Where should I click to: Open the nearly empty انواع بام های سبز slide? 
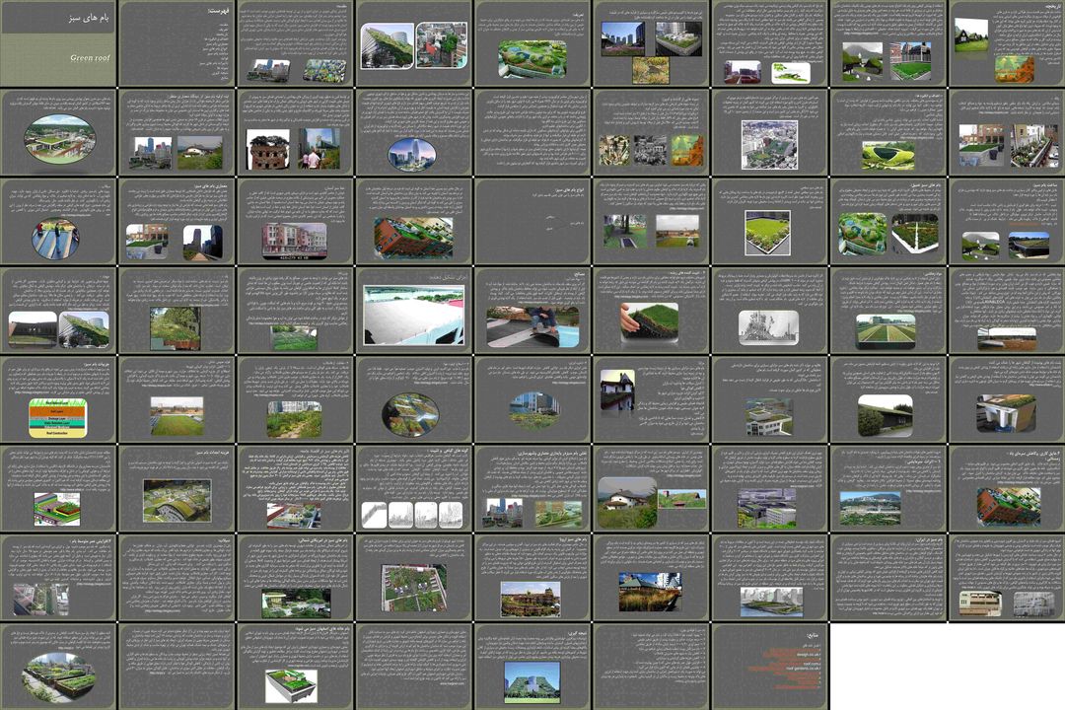tap(532, 222)
